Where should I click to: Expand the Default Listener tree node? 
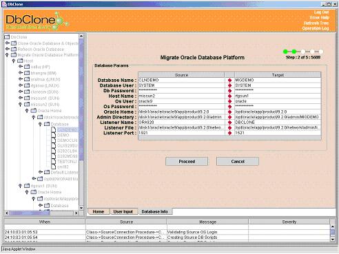[41, 172]
